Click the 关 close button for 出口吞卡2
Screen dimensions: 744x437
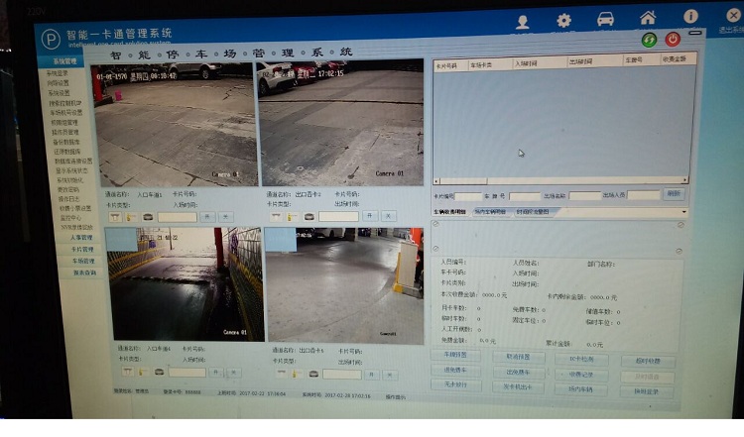(388, 216)
